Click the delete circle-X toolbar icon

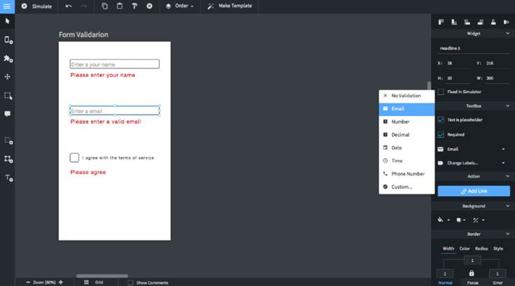[149, 6]
